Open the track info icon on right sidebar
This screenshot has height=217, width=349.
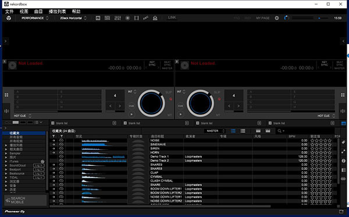tap(343, 161)
